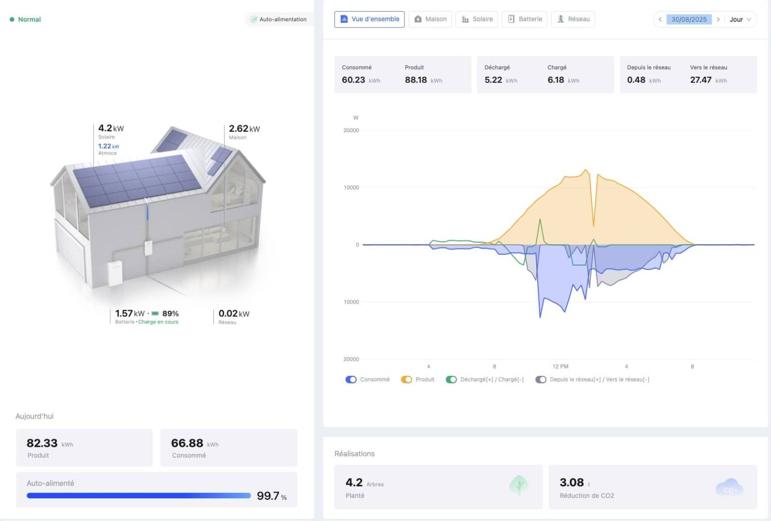Toggle off the Consommé chart series
The image size is (771, 521).
coord(351,380)
